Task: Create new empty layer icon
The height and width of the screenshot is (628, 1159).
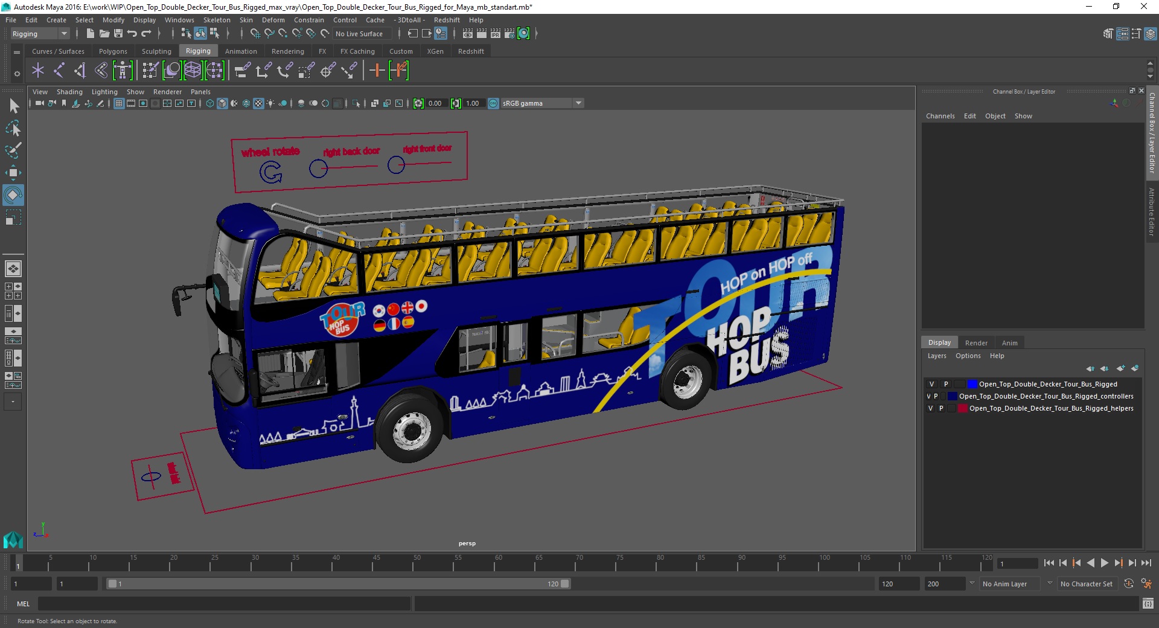Action: pos(1120,368)
